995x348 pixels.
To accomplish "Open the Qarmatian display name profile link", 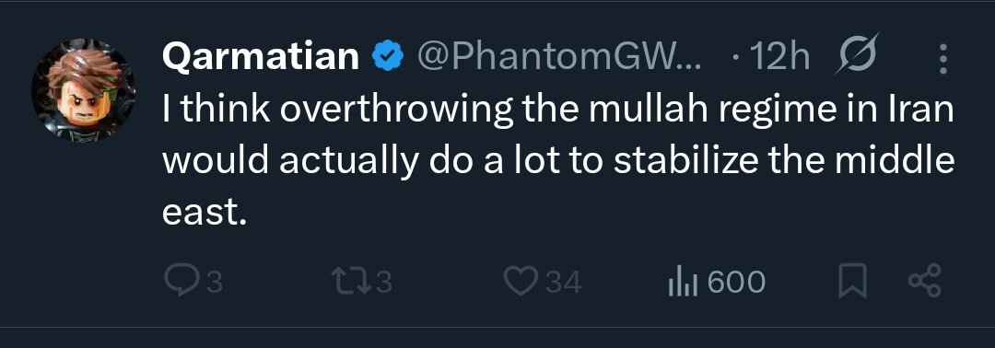I will pos(261,58).
